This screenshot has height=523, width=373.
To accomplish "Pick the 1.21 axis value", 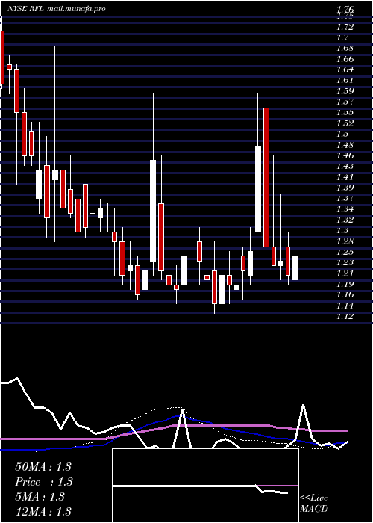I will tap(345, 273).
